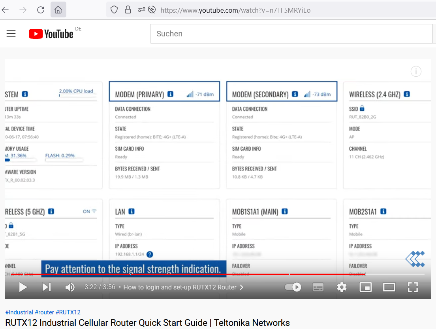Click the video info card icon

416,72
